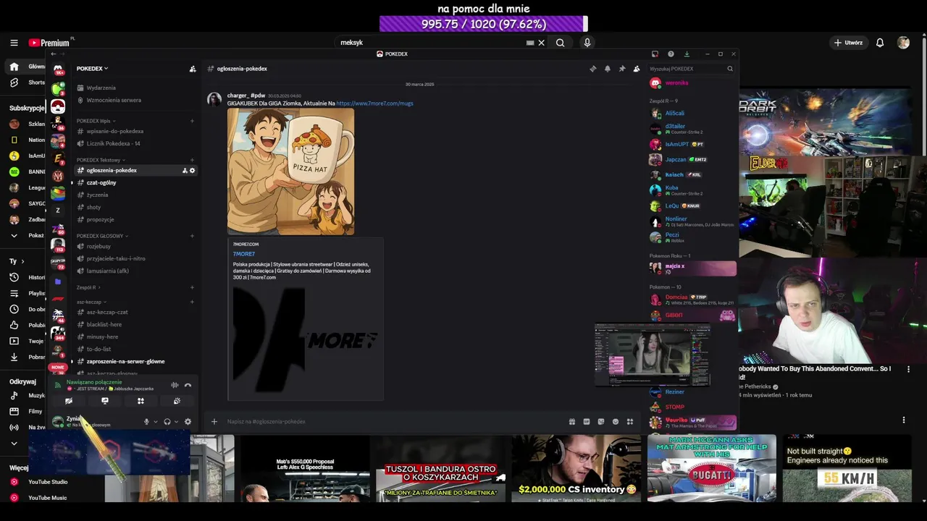Share your screen in voice panel
Screen dimensions: 927x521
105,401
